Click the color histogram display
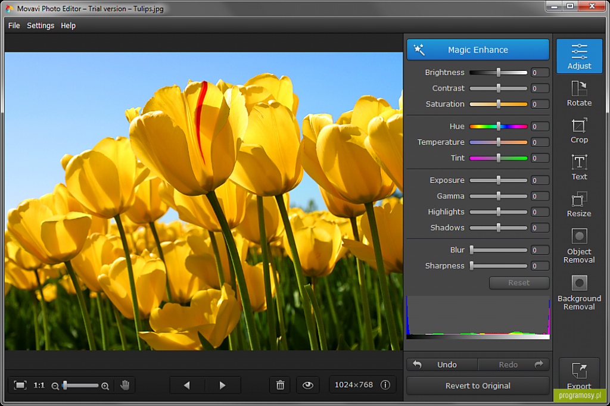The image size is (610, 406). pyautogui.click(x=478, y=317)
